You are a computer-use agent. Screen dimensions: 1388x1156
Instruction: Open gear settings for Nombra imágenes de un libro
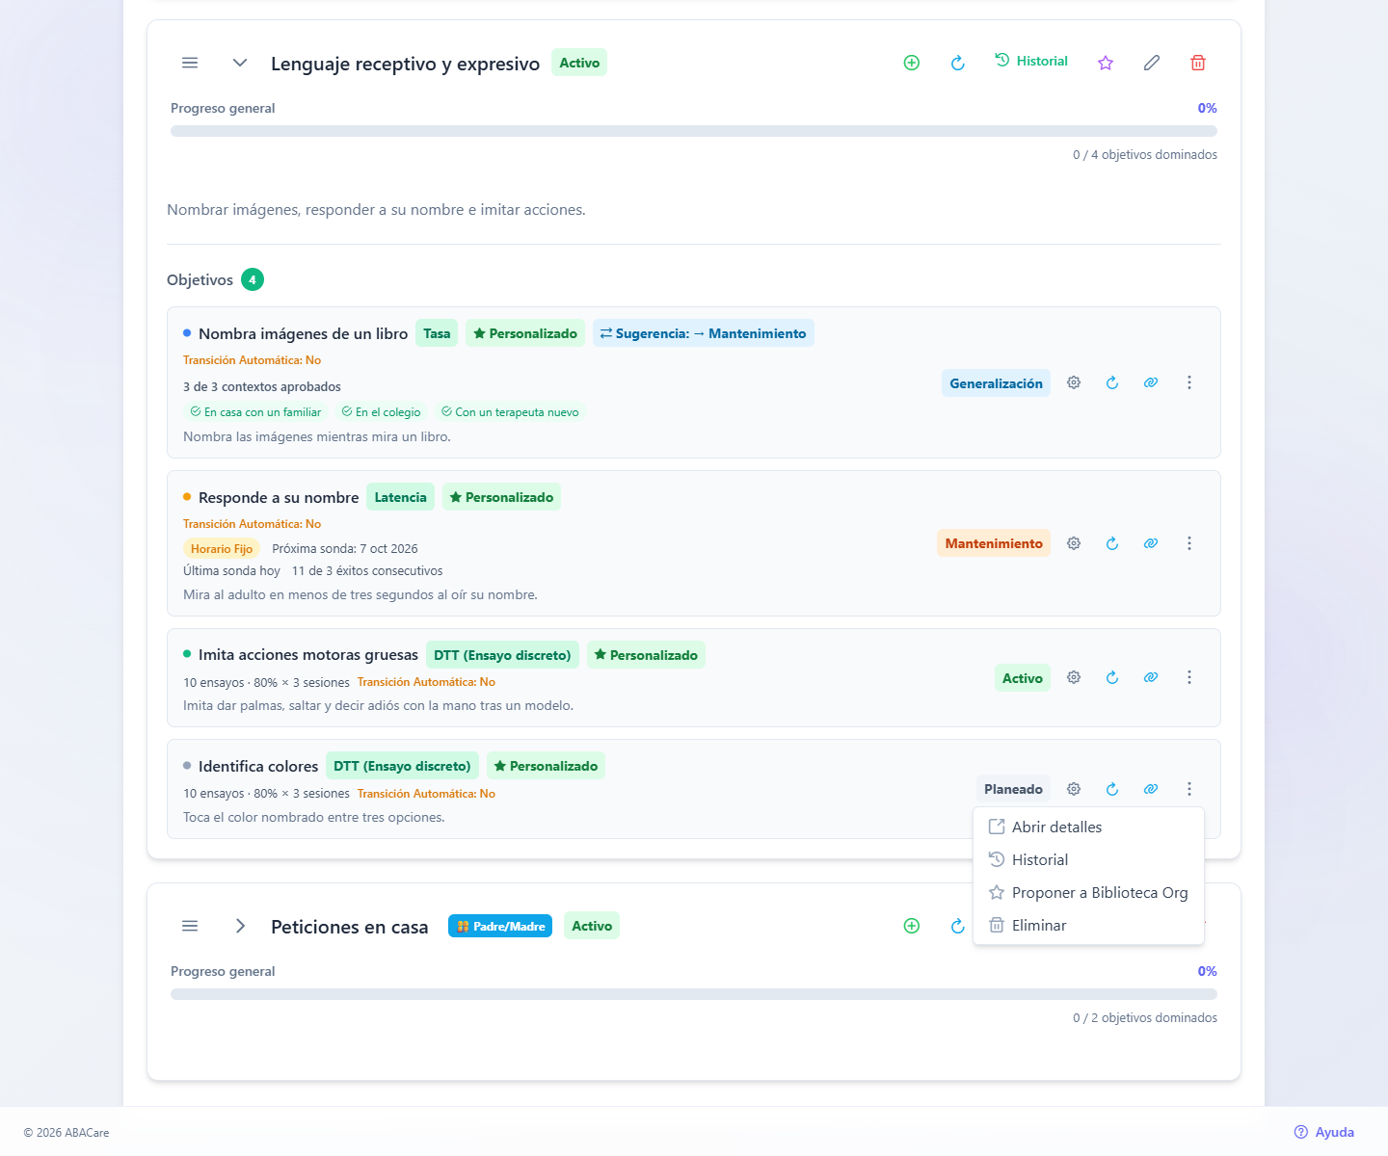(x=1074, y=382)
